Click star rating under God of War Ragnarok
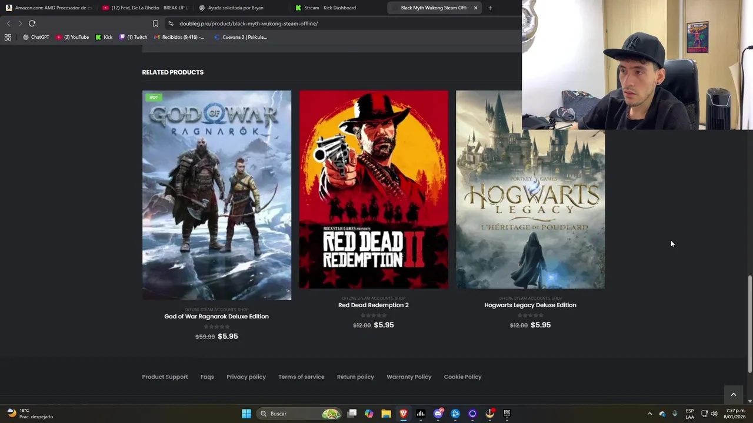The height and width of the screenshot is (423, 753). [216, 327]
